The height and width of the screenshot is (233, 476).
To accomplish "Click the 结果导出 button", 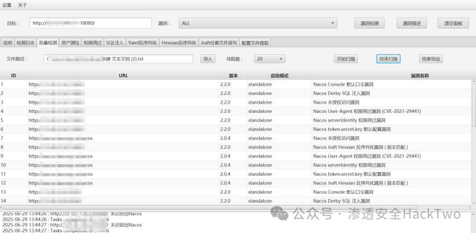I will point(431,59).
